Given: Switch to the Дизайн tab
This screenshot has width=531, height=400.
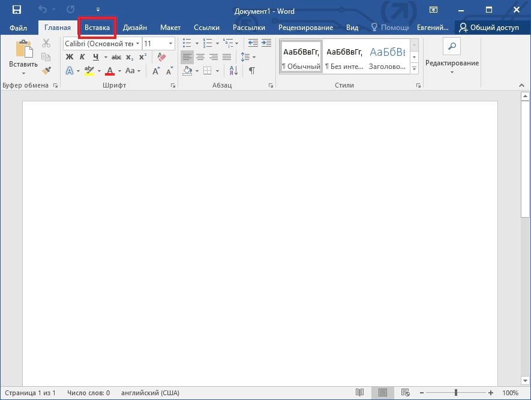Looking at the screenshot, I should coord(135,28).
